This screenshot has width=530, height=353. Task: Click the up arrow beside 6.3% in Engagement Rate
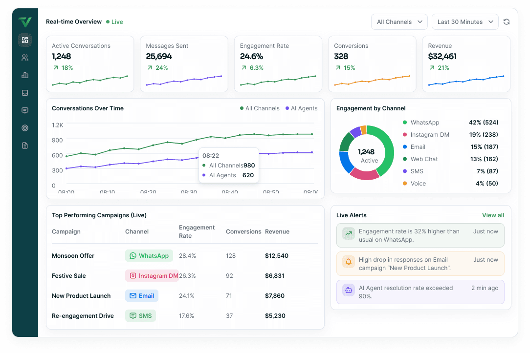[x=243, y=68]
